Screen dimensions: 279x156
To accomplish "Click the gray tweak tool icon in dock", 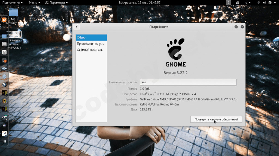I will pyautogui.click(x=4, y=44).
